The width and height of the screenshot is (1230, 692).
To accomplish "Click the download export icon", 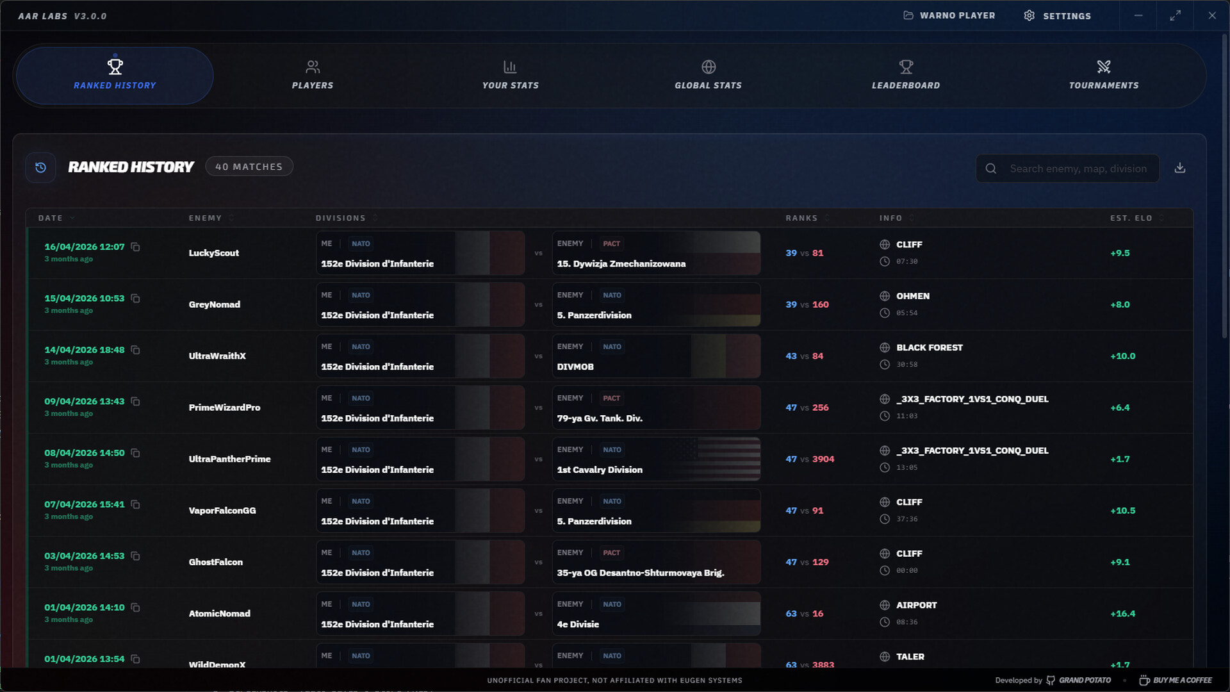I will point(1180,168).
